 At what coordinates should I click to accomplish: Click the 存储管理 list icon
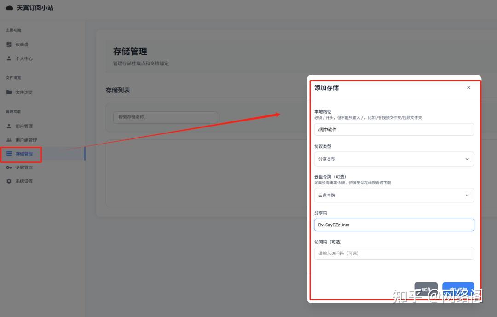pyautogui.click(x=9, y=154)
